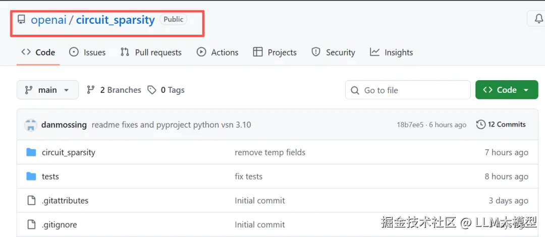Click the tests folder icon
Screen dimensions: 545x237
(31, 176)
